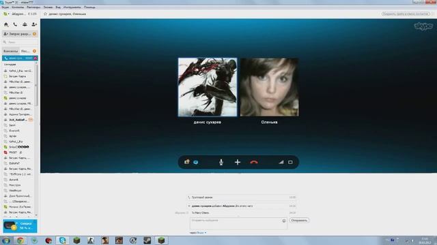Open the Counter-Strike icon in the taskbar

pyautogui.click(x=91, y=240)
